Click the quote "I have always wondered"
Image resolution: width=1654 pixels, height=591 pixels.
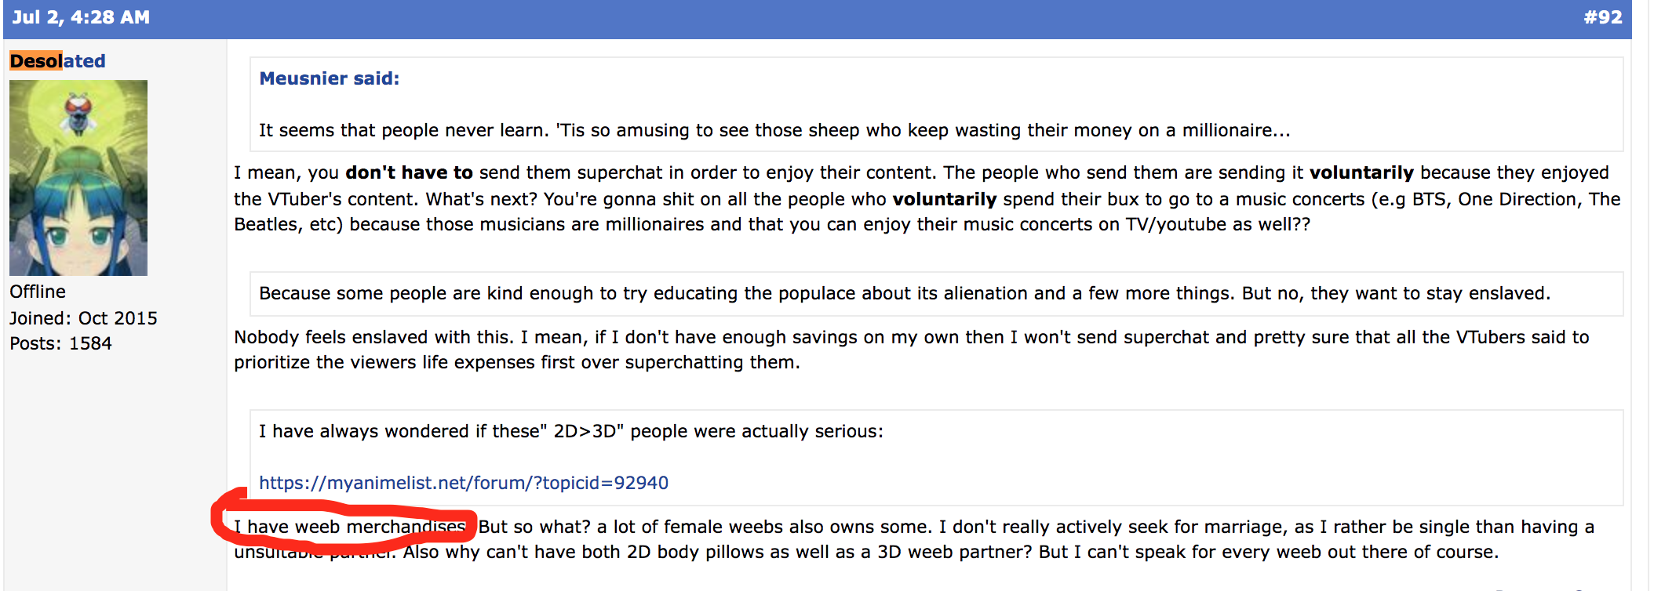coord(570,431)
